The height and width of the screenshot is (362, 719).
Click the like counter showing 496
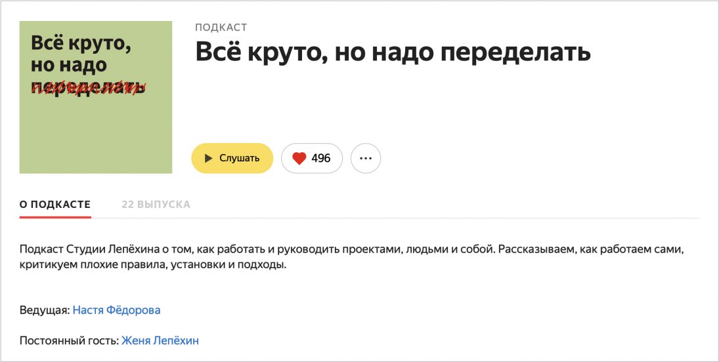tap(321, 158)
